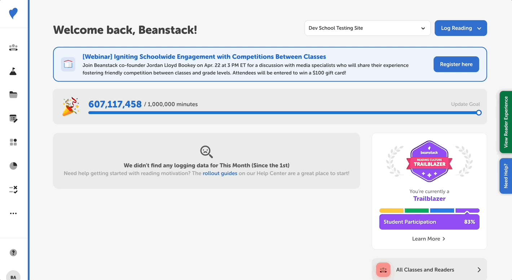
Task: Click Update Goal link
Action: 465,104
